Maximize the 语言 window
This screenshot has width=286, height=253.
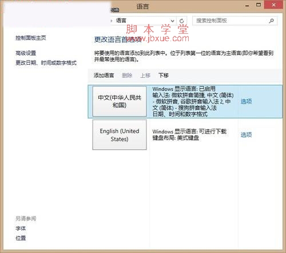tap(259, 5)
